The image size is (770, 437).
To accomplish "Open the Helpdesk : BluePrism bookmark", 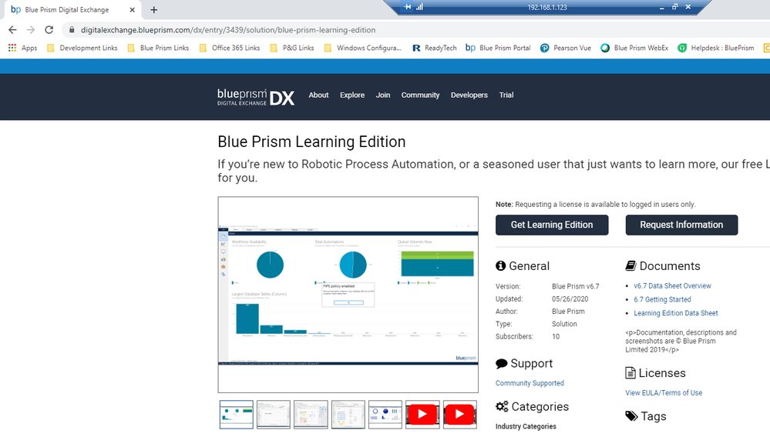I will (716, 48).
